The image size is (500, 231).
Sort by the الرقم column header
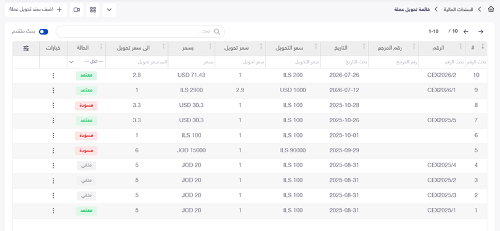442,48
